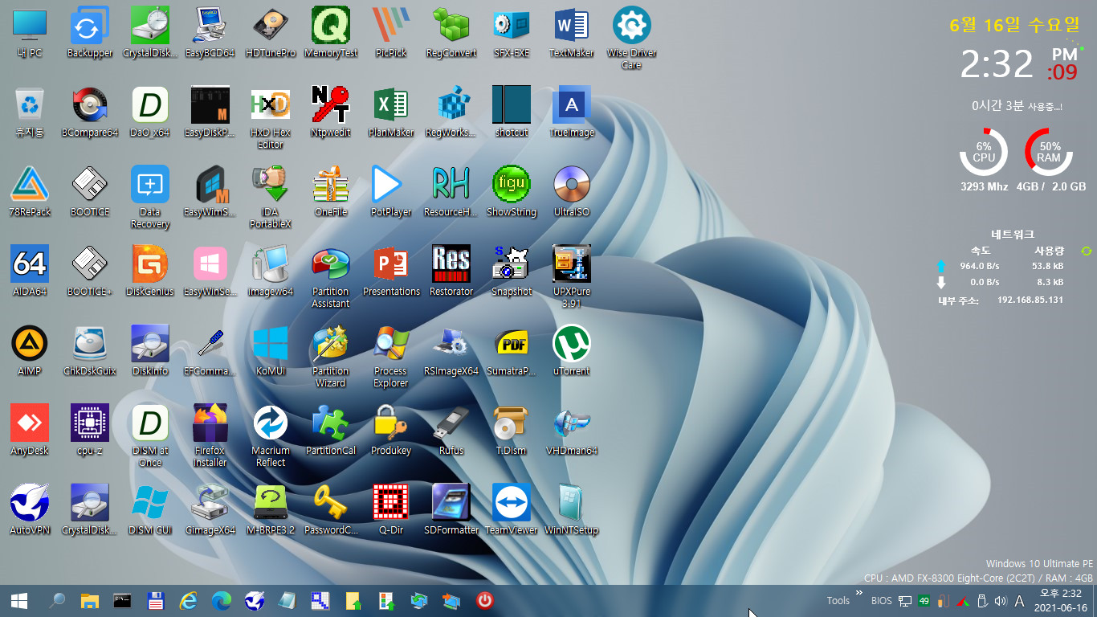Open the Recycle Bin (휴지통) icon
The image size is (1097, 617).
tap(30, 112)
